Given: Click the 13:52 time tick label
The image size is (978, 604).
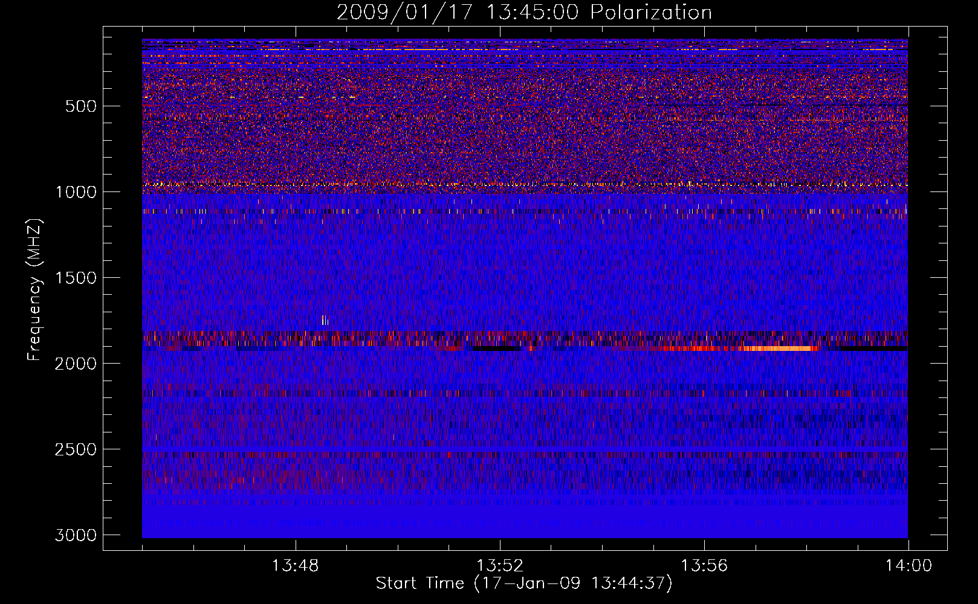Looking at the screenshot, I should 500,566.
